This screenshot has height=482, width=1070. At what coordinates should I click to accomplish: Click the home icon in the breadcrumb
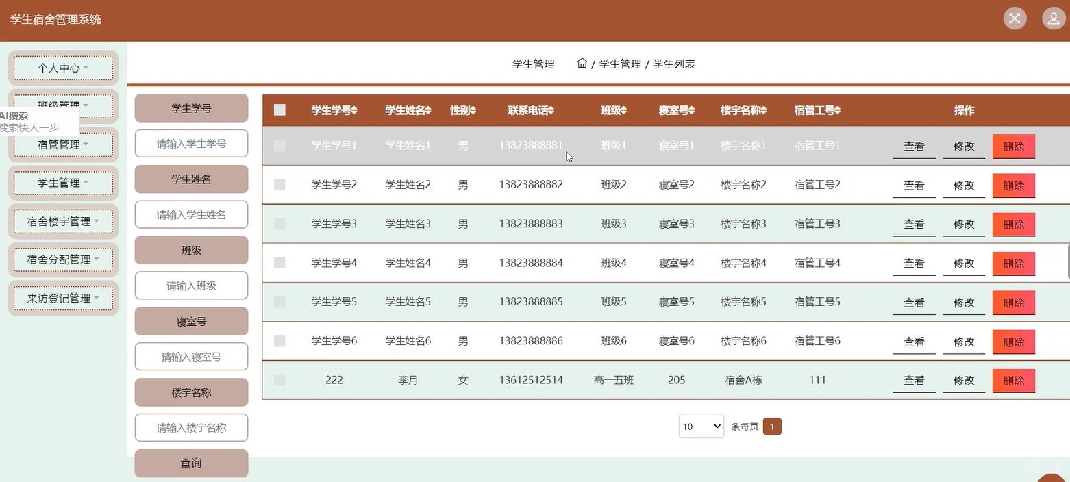tap(581, 63)
